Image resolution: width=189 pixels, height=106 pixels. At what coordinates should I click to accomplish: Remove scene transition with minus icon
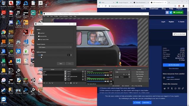(126, 74)
